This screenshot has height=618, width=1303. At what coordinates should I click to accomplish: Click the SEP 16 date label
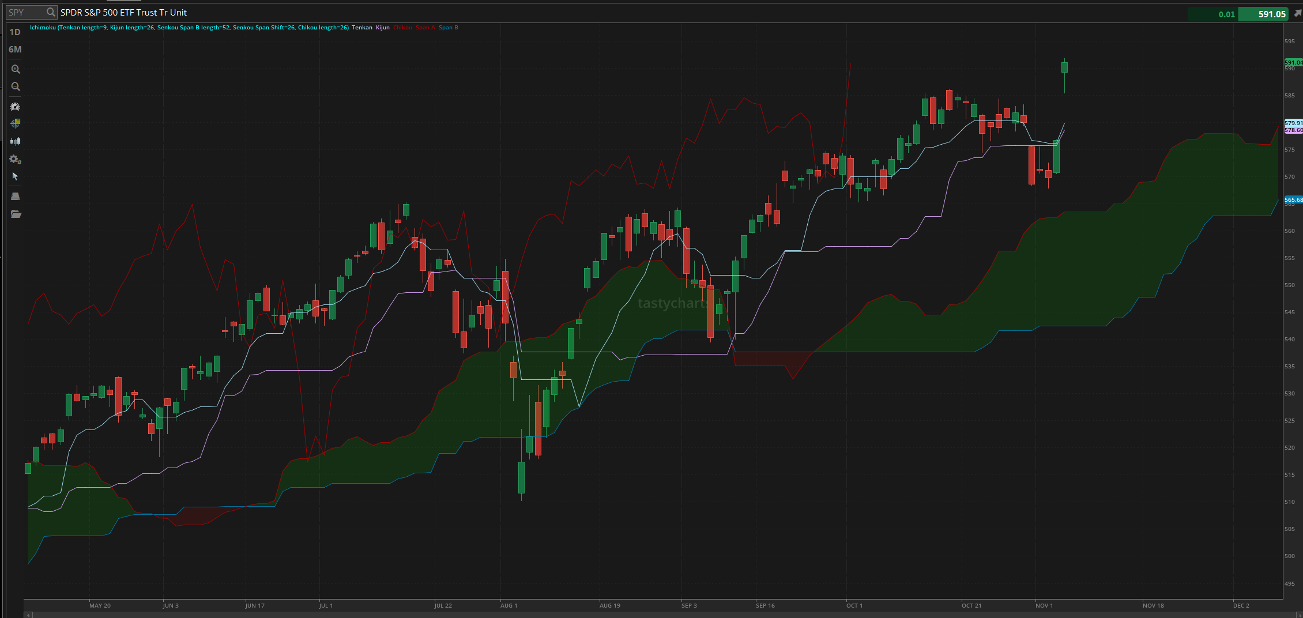click(765, 605)
